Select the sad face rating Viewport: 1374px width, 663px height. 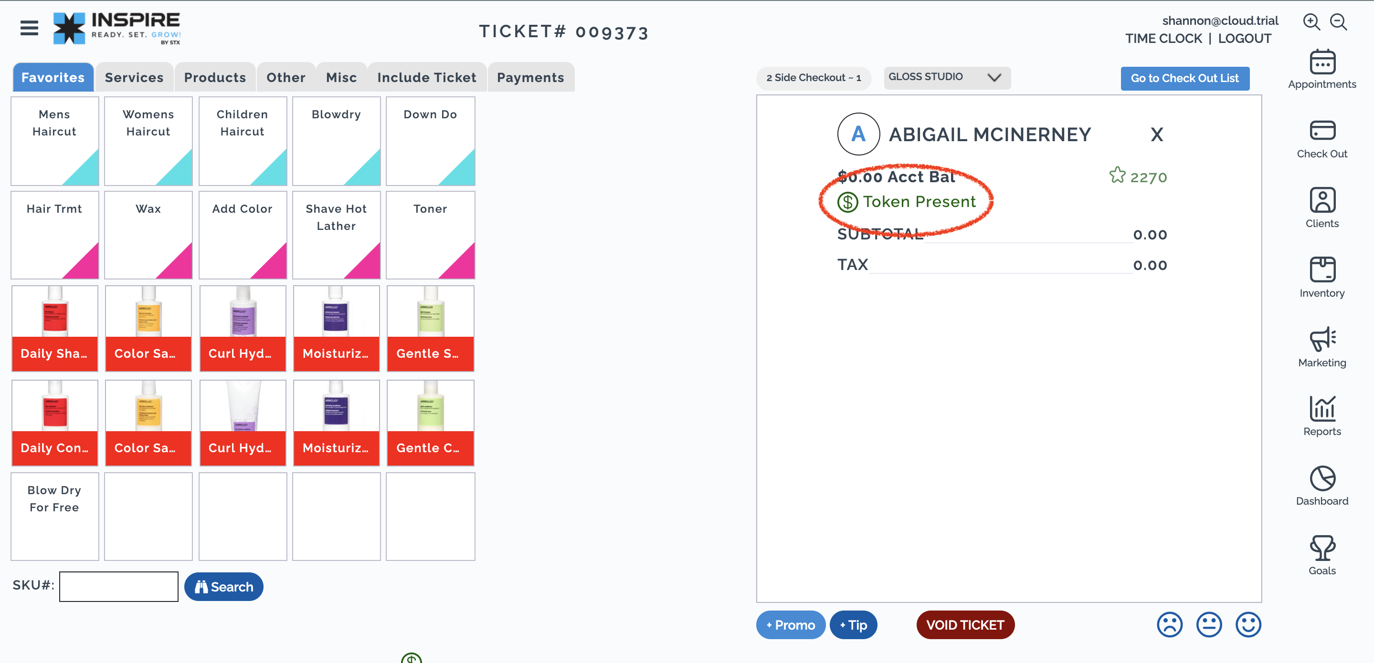coord(1169,625)
